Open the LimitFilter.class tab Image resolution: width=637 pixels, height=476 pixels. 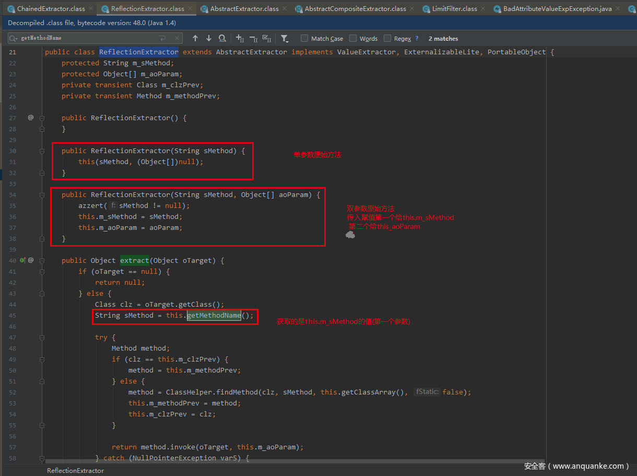454,9
